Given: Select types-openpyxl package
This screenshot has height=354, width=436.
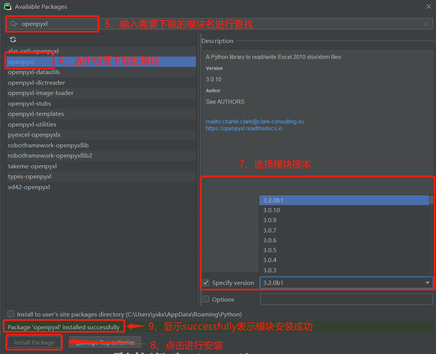Looking at the screenshot, I should 101,177.
